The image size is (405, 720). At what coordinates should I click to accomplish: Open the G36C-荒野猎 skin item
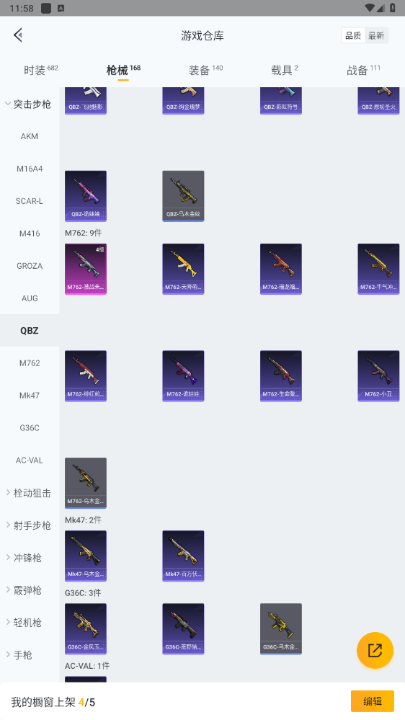183,629
